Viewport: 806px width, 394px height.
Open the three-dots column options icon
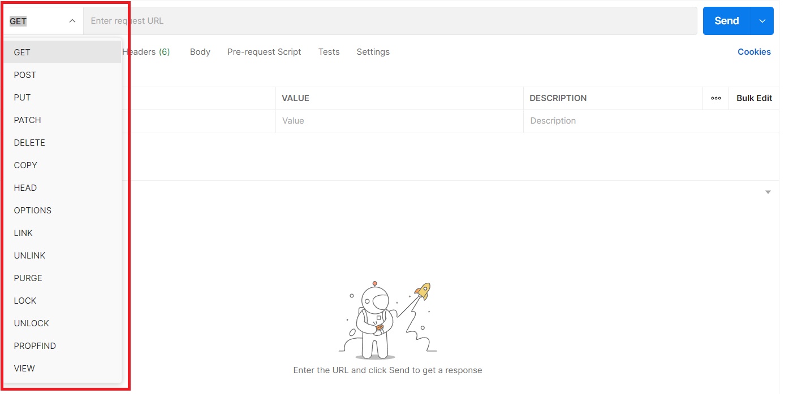pyautogui.click(x=716, y=98)
